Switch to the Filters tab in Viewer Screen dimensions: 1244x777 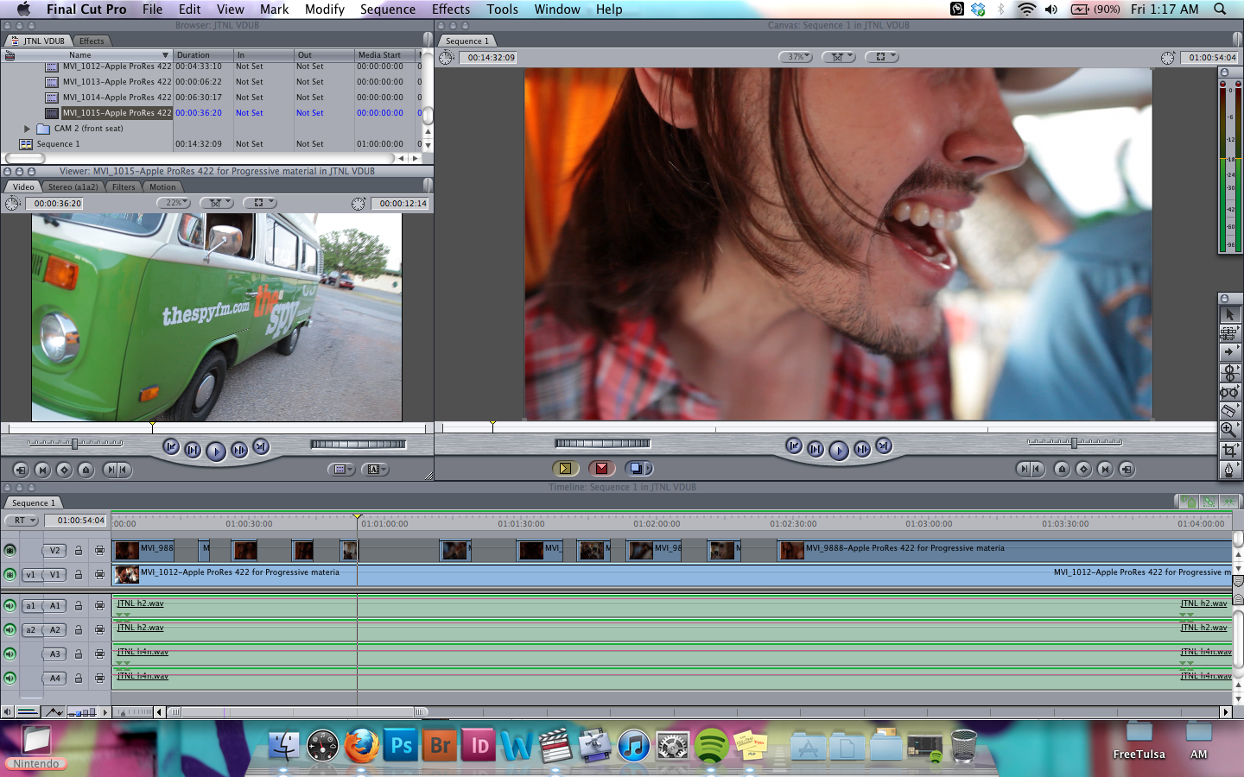(x=124, y=186)
